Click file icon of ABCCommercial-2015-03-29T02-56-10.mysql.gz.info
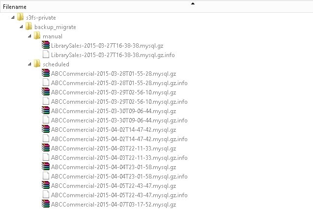Viewport: 313px width, 209px height. [x=46, y=101]
